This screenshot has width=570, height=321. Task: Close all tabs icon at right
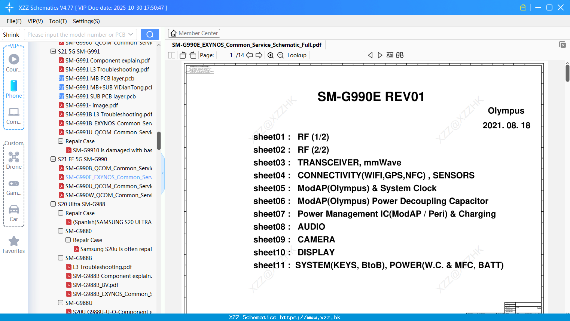click(563, 45)
